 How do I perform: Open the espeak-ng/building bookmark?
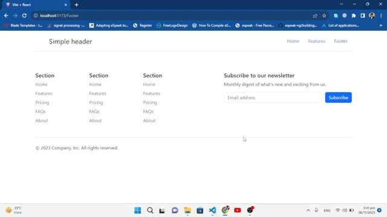click(298, 25)
